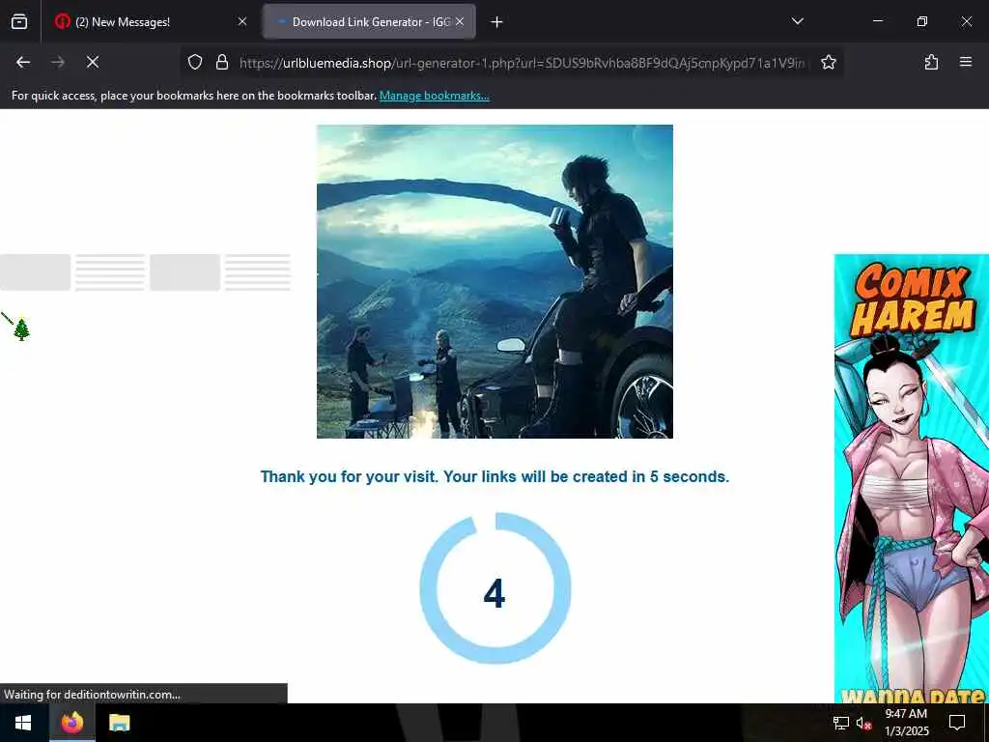
Task: Open the Firefox View icon in the tab strip
Action: [19, 22]
